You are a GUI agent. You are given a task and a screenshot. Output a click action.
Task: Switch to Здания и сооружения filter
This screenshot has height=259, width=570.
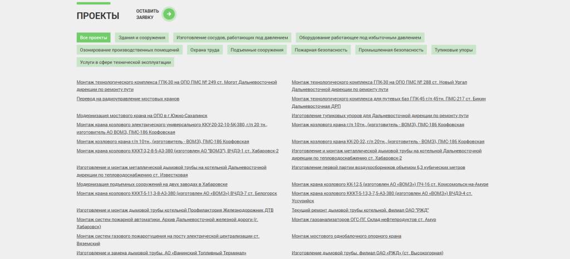[x=143, y=37]
